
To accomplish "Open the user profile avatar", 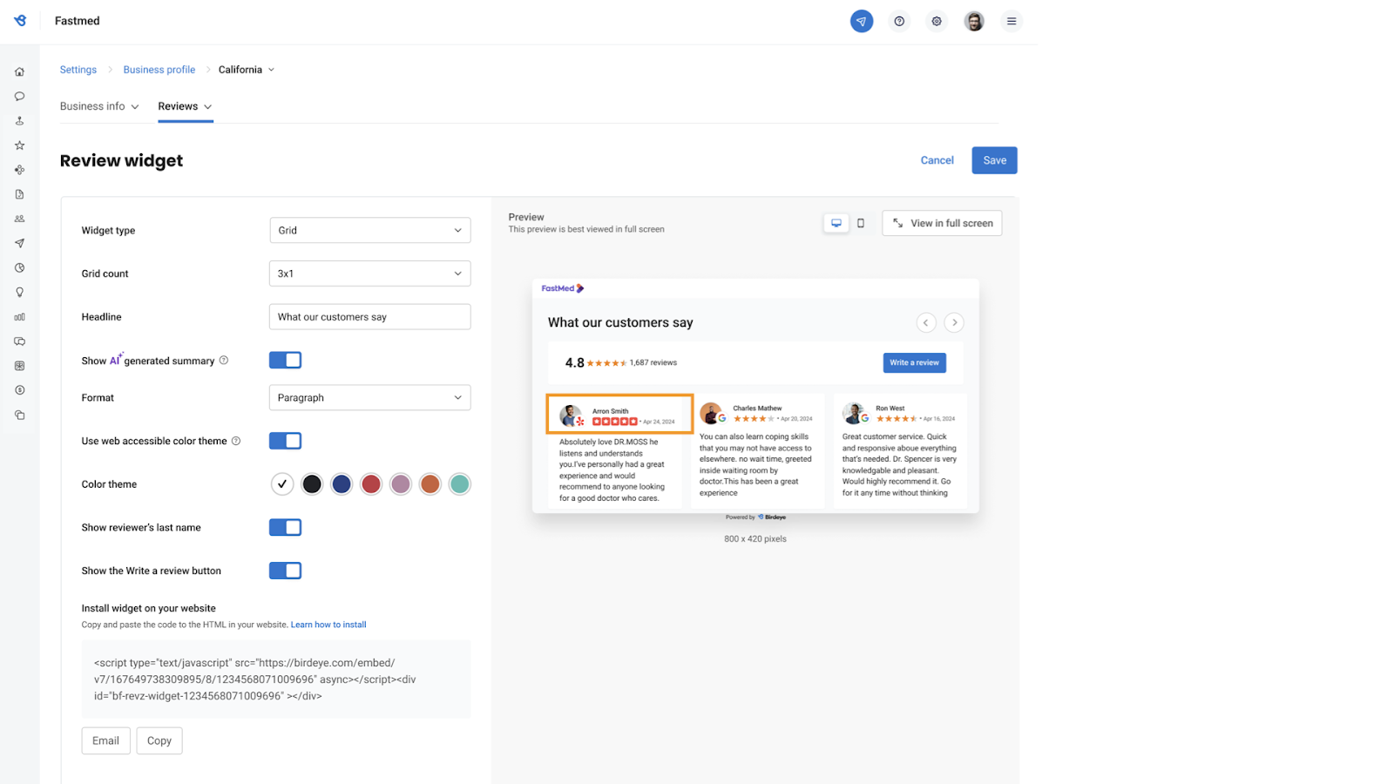I will [974, 21].
